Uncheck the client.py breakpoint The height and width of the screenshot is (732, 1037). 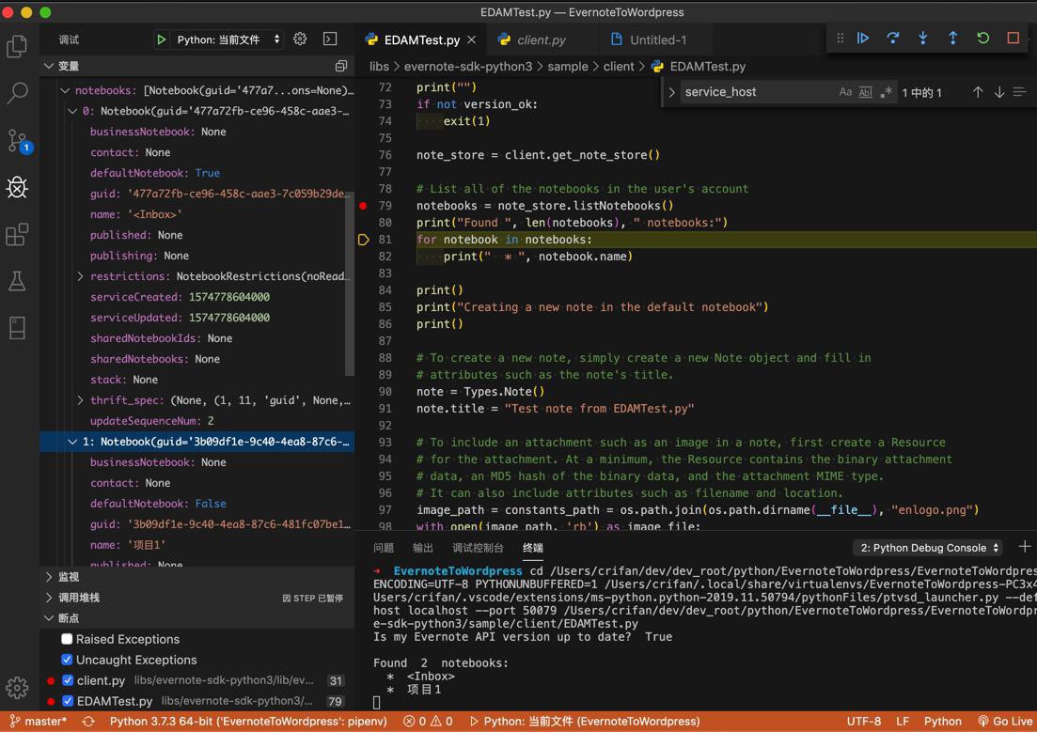point(68,679)
